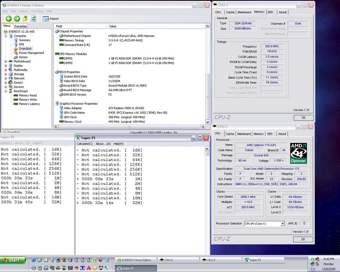Open the SPD tab in upper CPU-Z

270,12
